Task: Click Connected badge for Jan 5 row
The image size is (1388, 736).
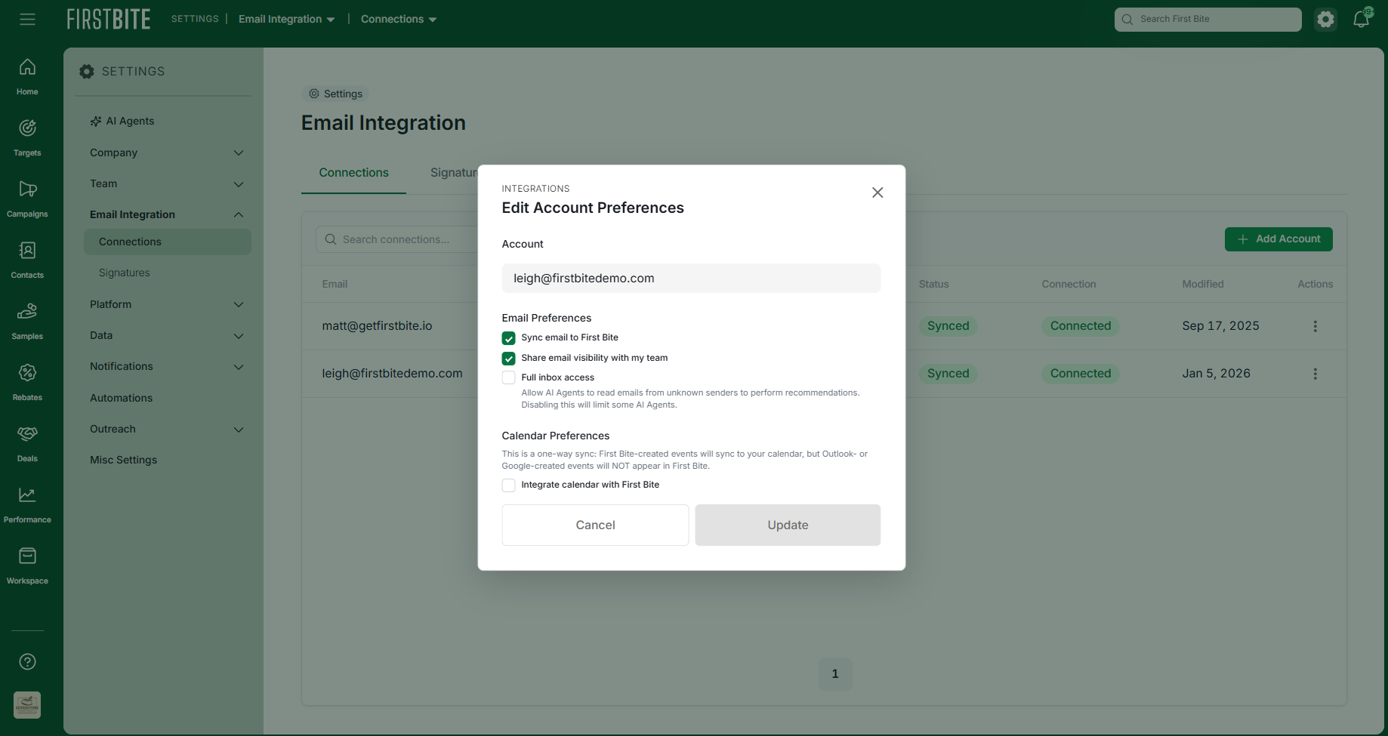Action: pyautogui.click(x=1081, y=374)
